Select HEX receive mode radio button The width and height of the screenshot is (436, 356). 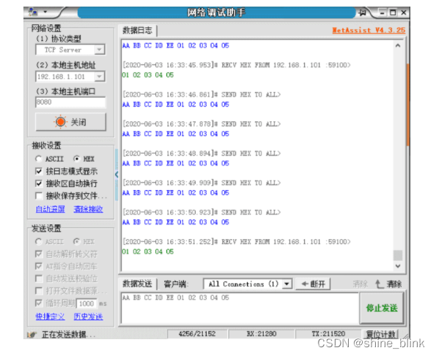tap(76, 159)
